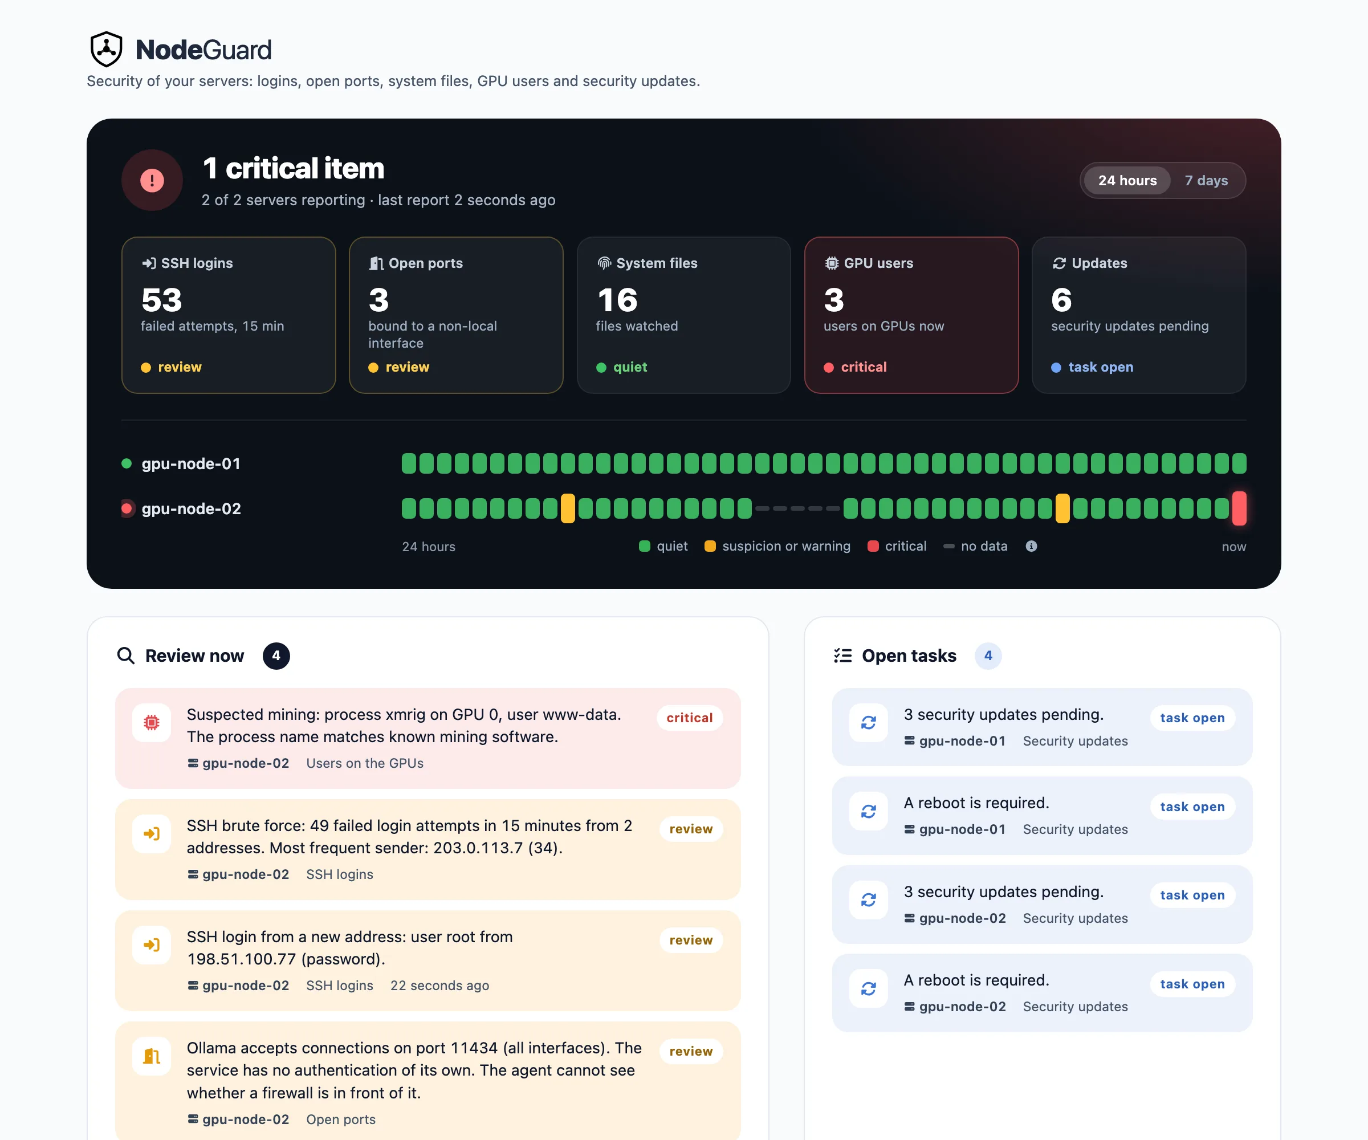Click the System files fingerprint icon
The image size is (1368, 1140).
coord(604,263)
